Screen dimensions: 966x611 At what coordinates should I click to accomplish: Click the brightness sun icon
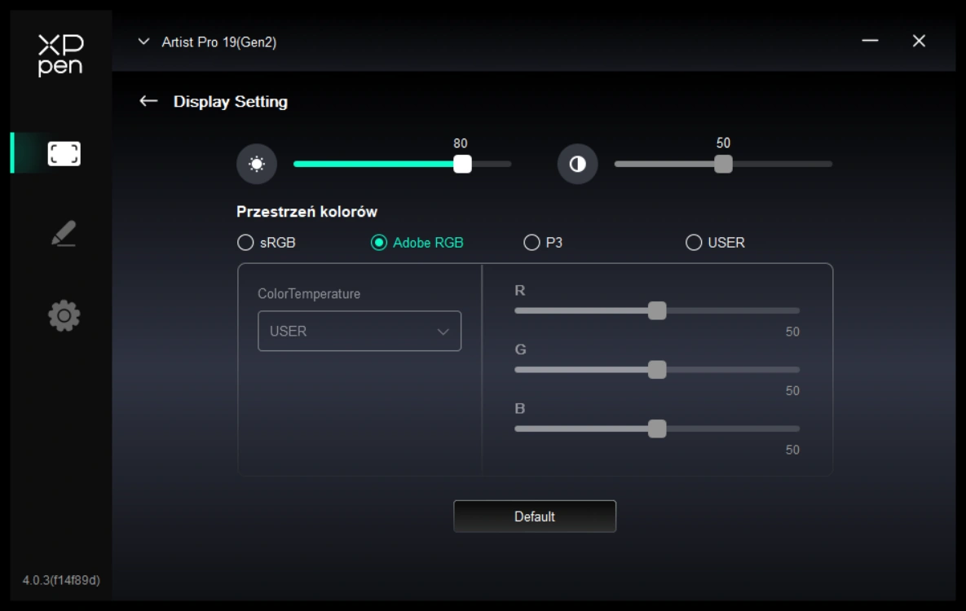tap(257, 165)
